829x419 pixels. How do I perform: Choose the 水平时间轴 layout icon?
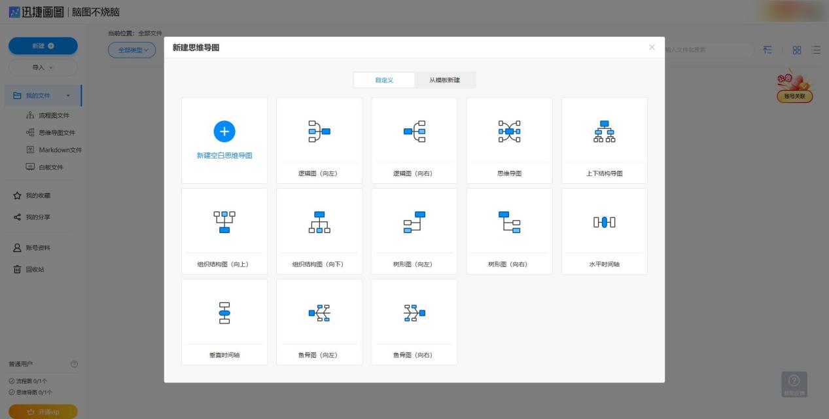click(x=604, y=222)
